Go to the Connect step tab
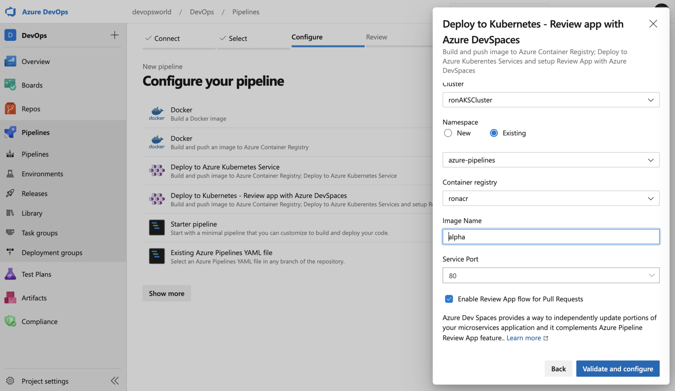The image size is (675, 391). (167, 38)
